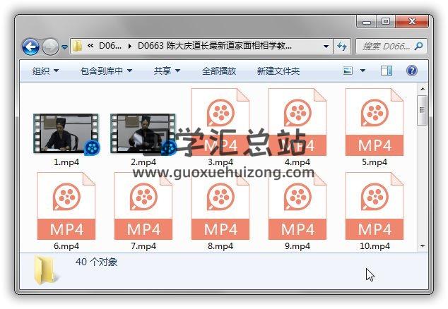Select the 3.mp4 file icon
The image size is (448, 309).
(220, 122)
